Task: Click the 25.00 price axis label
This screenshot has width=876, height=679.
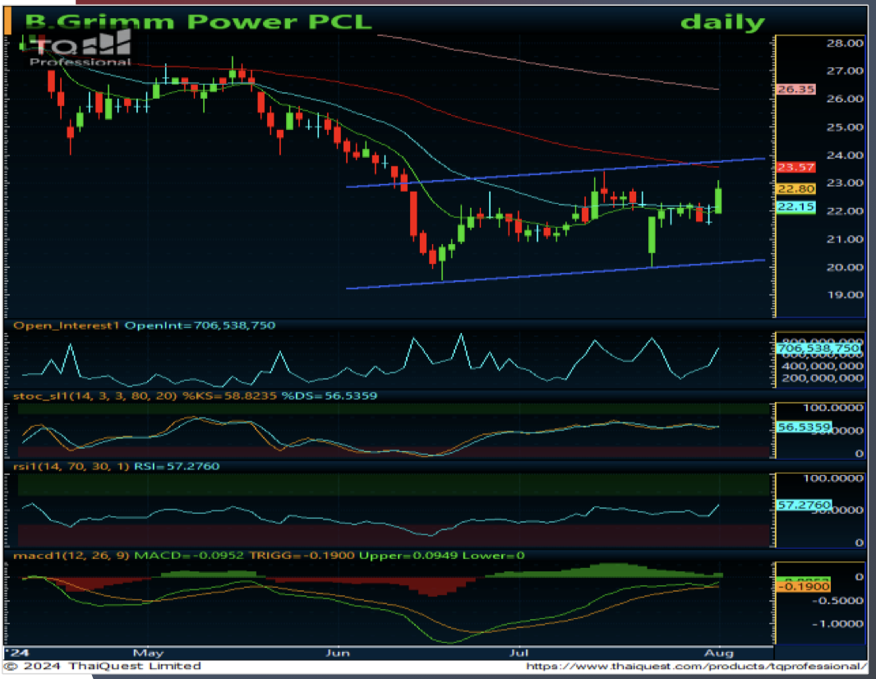Action: tap(845, 127)
